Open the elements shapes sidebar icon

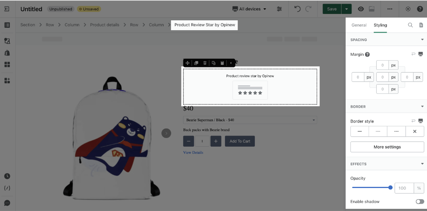coord(7,41)
